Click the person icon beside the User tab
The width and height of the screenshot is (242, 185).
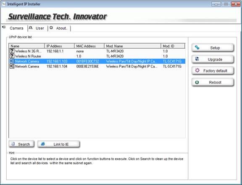[31, 27]
